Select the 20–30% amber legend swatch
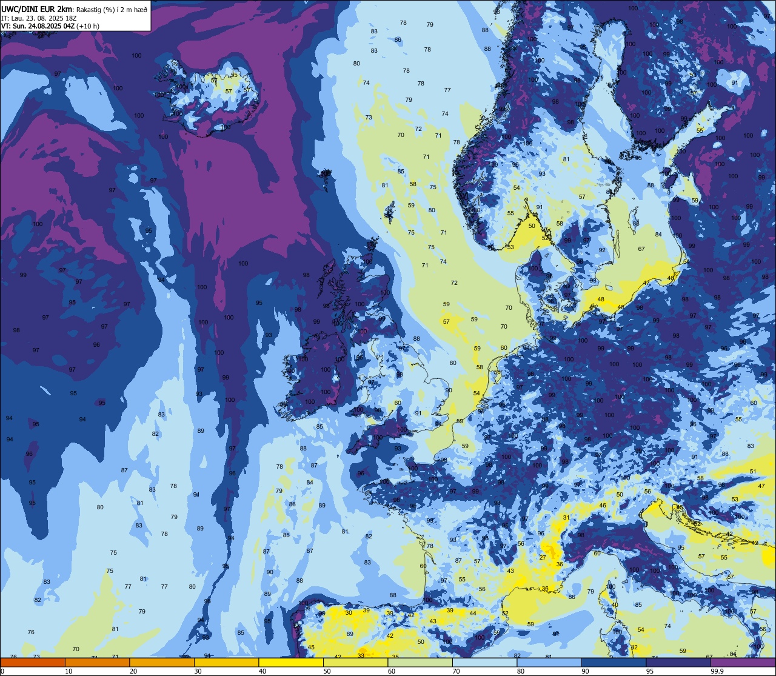 (162, 662)
